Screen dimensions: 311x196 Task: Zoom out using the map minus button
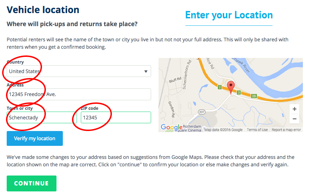(x=294, y=119)
